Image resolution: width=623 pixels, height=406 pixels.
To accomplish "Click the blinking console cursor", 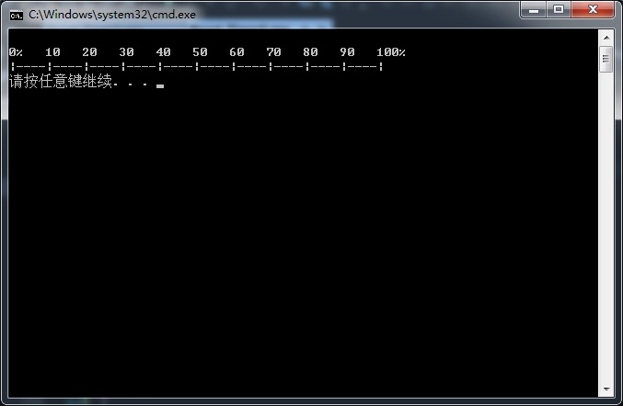I will 160,85.
